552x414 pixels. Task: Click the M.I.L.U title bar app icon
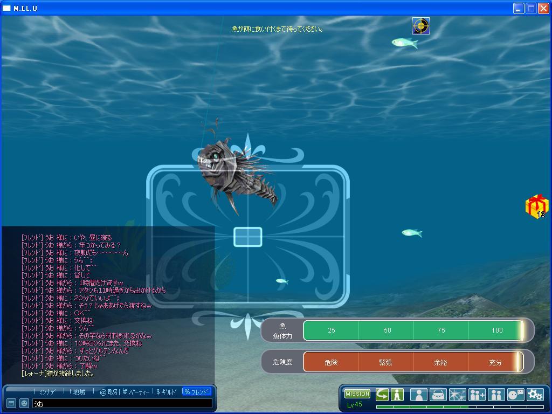pyautogui.click(x=6, y=8)
